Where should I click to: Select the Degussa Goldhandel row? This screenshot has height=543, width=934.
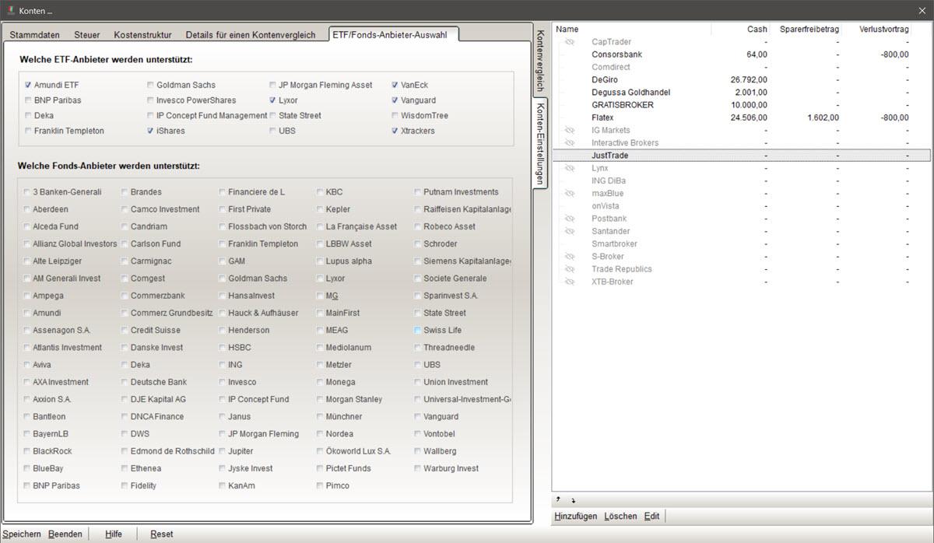click(742, 93)
